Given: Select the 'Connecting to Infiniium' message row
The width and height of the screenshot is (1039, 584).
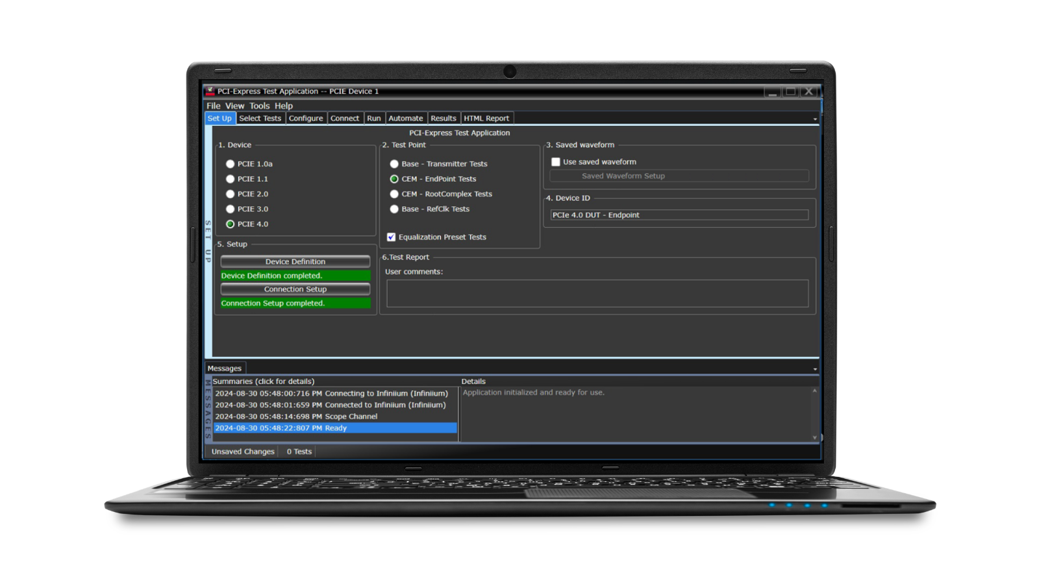Looking at the screenshot, I should click(335, 393).
